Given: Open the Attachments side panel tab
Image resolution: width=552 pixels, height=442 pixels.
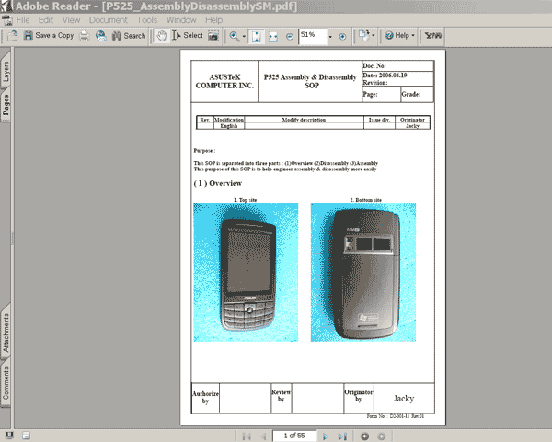Looking at the screenshot, I should click(6, 332).
